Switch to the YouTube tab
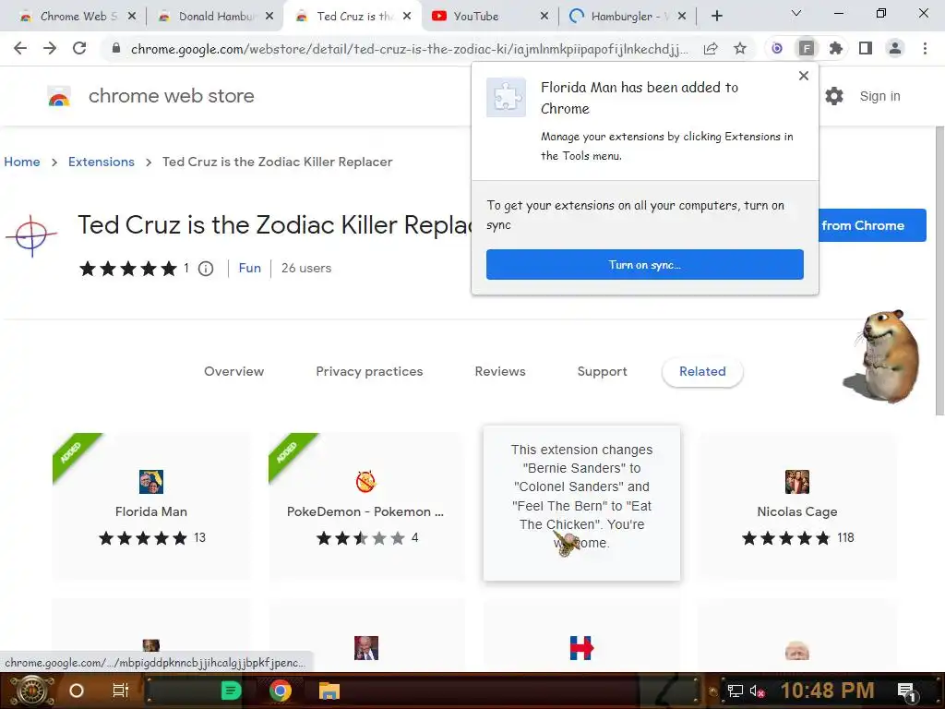This screenshot has height=709, width=945. point(488,17)
